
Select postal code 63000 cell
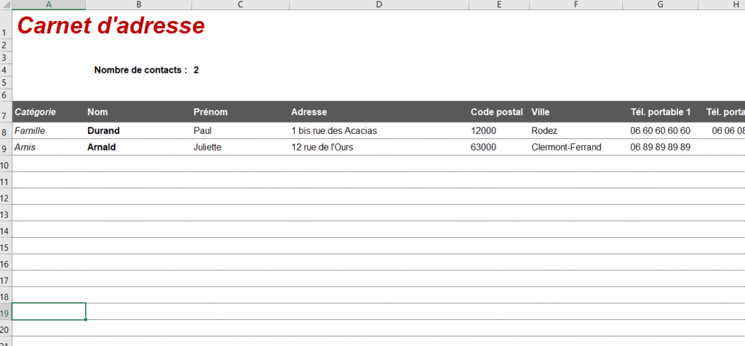click(499, 148)
